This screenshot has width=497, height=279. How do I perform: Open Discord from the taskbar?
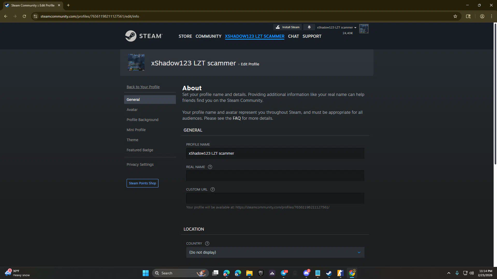click(x=306, y=273)
